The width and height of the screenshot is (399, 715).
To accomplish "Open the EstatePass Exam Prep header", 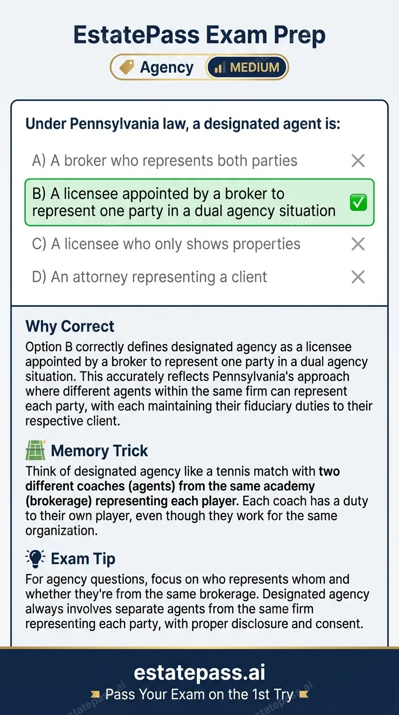I will point(199,34).
